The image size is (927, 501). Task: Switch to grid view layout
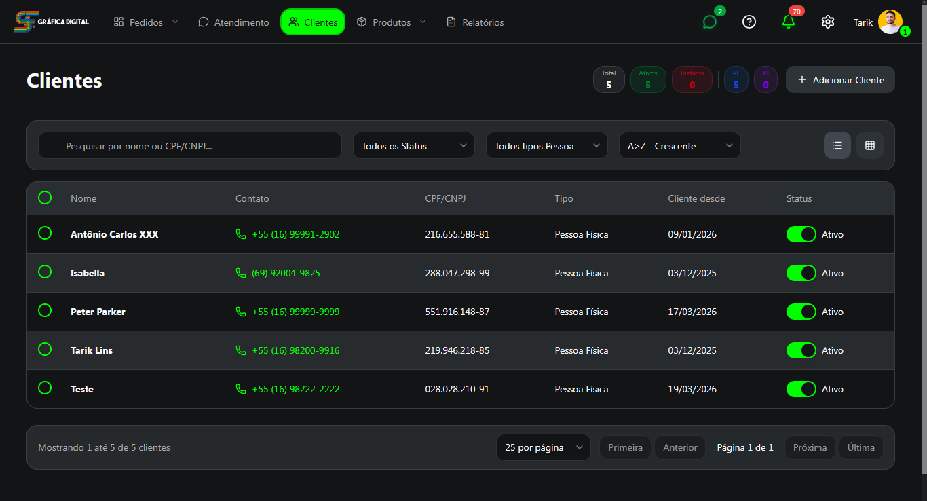click(x=869, y=145)
